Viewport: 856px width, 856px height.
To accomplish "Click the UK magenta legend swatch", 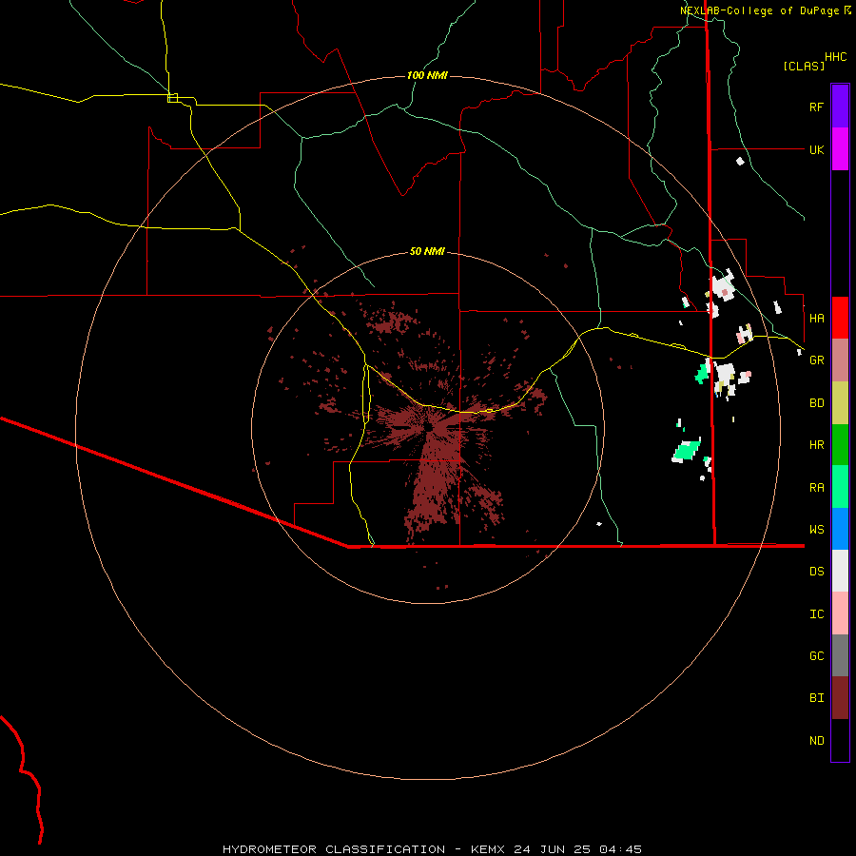I will coord(840,149).
